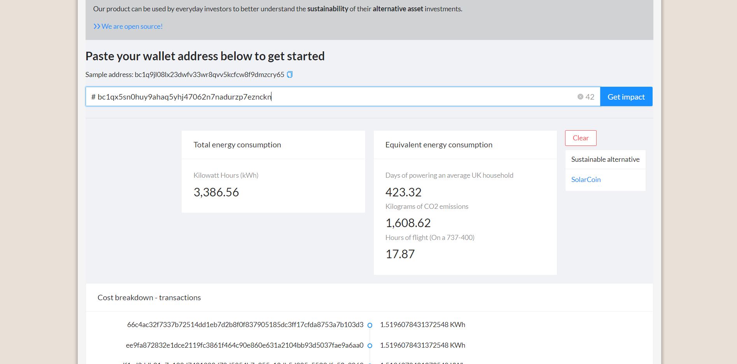Click the # prefix in the address field
This screenshot has height=364, width=737.
click(93, 97)
